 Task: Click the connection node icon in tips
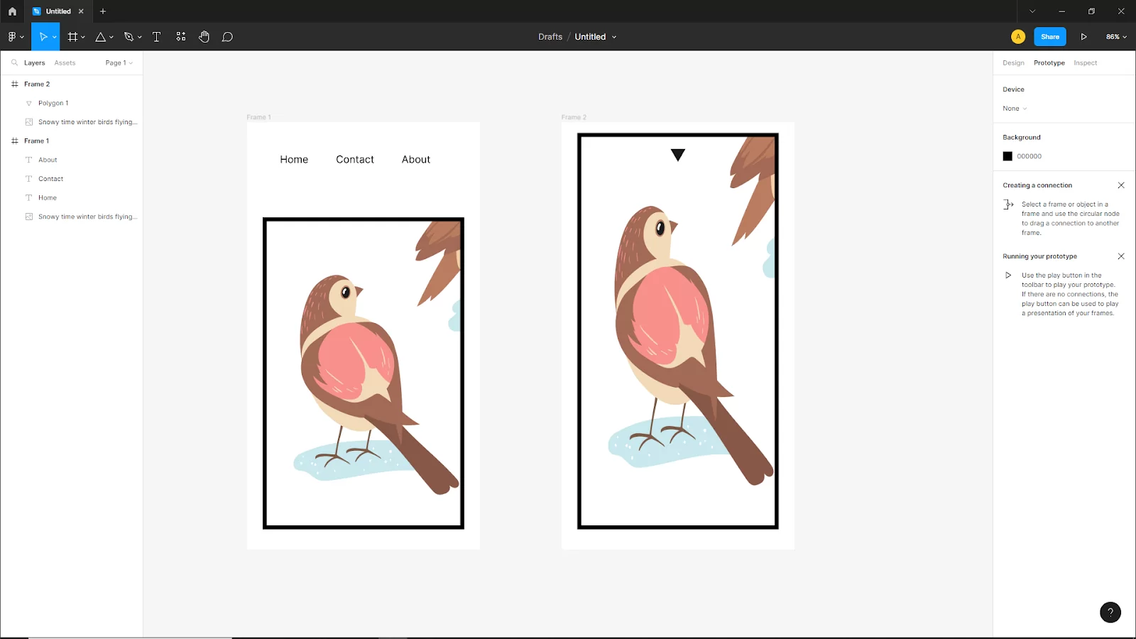(x=1008, y=204)
